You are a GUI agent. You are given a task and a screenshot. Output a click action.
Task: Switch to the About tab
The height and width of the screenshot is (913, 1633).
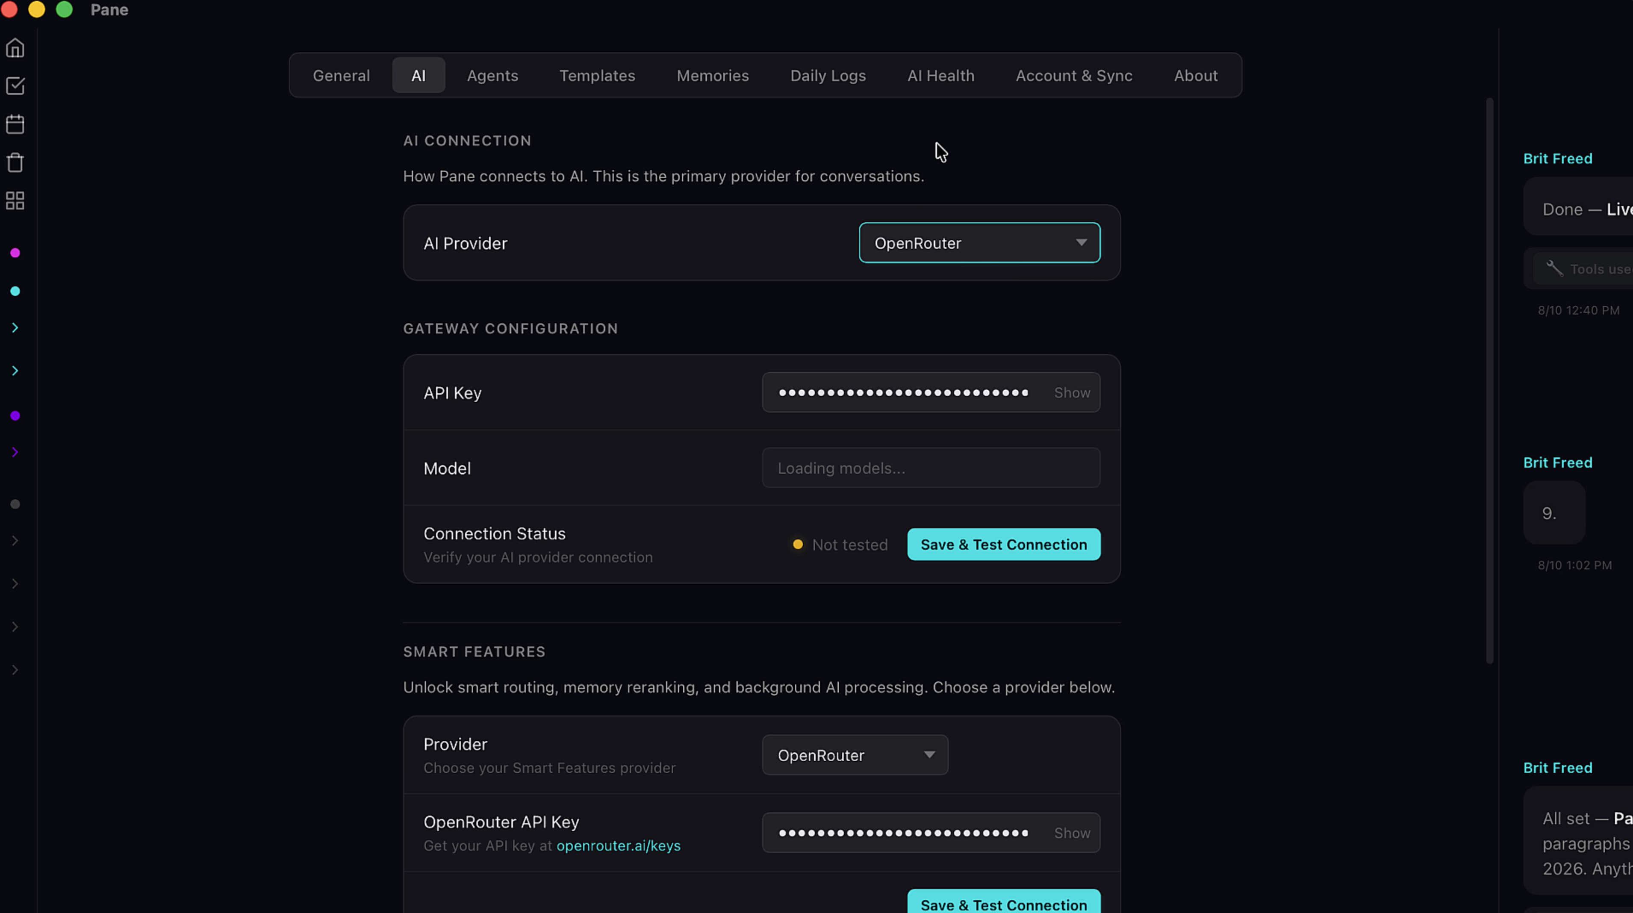click(x=1196, y=76)
